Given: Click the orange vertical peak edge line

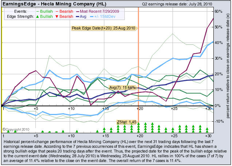Looking at the screenshot, I should point(139,64).
